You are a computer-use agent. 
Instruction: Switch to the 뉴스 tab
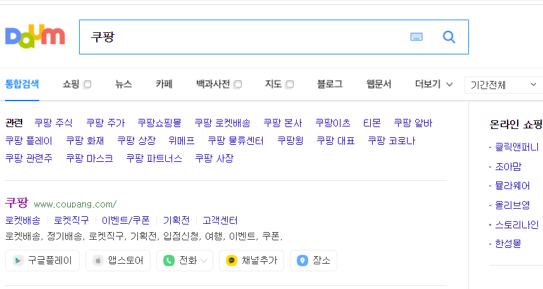(123, 84)
